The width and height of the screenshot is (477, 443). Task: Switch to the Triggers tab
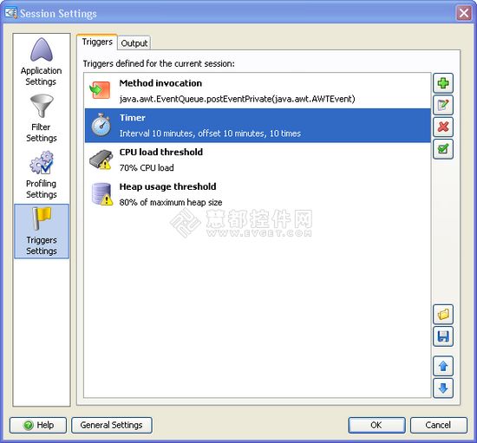[97, 42]
